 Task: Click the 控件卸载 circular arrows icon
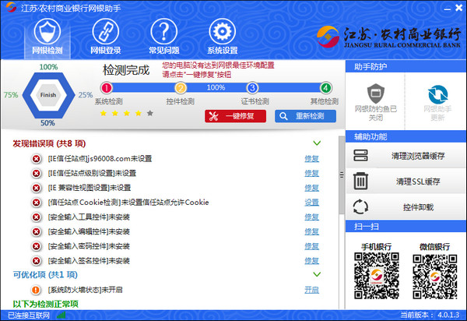click(x=360, y=206)
